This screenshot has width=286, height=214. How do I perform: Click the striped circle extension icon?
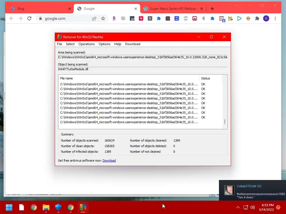(x=186, y=18)
